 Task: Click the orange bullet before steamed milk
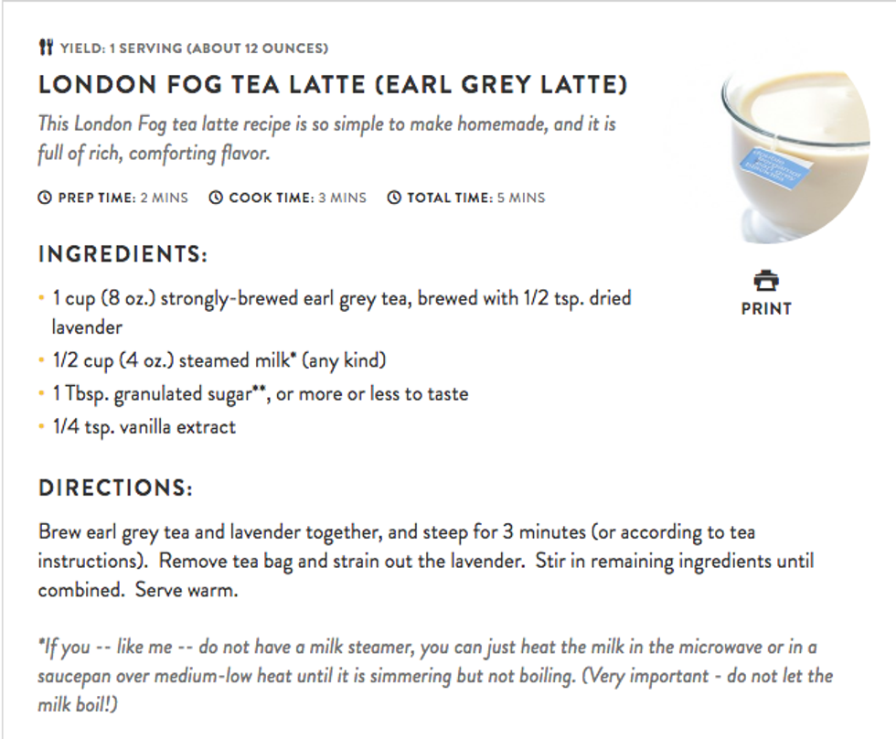[x=41, y=361]
